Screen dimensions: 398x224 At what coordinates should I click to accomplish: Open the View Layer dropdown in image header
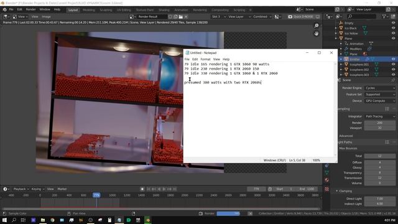239,17
